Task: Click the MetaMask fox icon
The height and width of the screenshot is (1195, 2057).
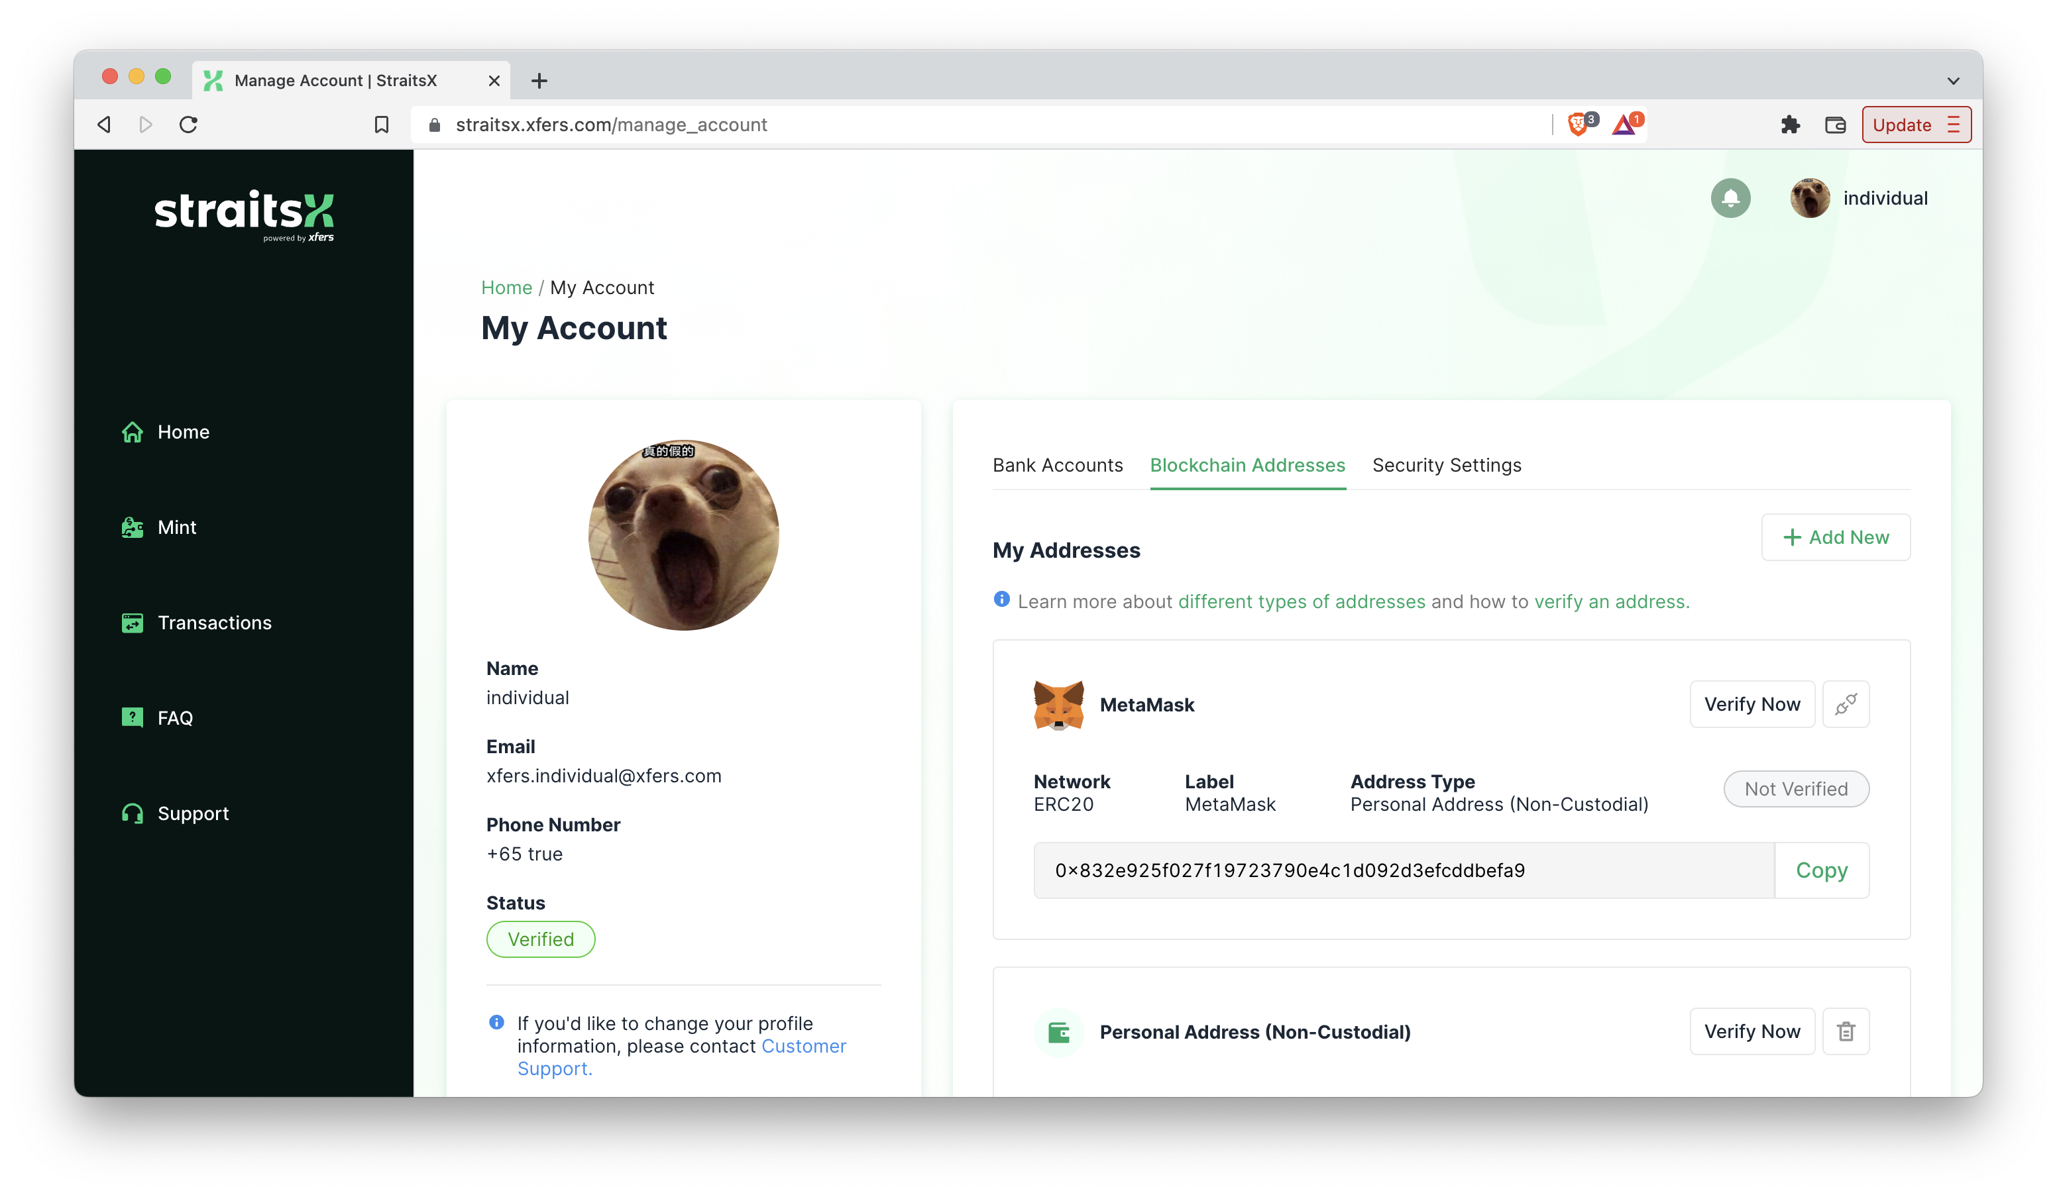Action: 1057,703
